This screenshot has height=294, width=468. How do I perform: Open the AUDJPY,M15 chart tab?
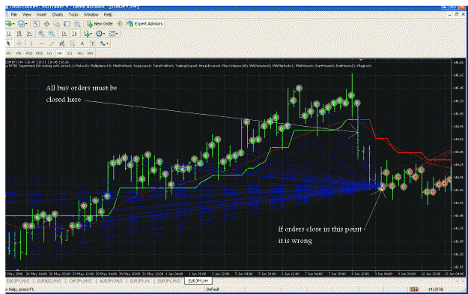pos(112,281)
